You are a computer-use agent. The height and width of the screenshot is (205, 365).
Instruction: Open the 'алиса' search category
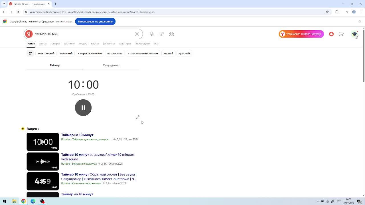(42, 44)
